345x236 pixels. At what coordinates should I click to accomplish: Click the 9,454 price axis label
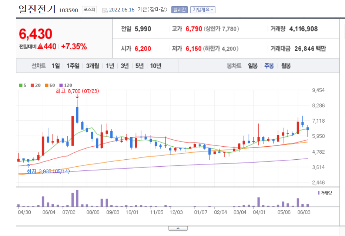318,90
